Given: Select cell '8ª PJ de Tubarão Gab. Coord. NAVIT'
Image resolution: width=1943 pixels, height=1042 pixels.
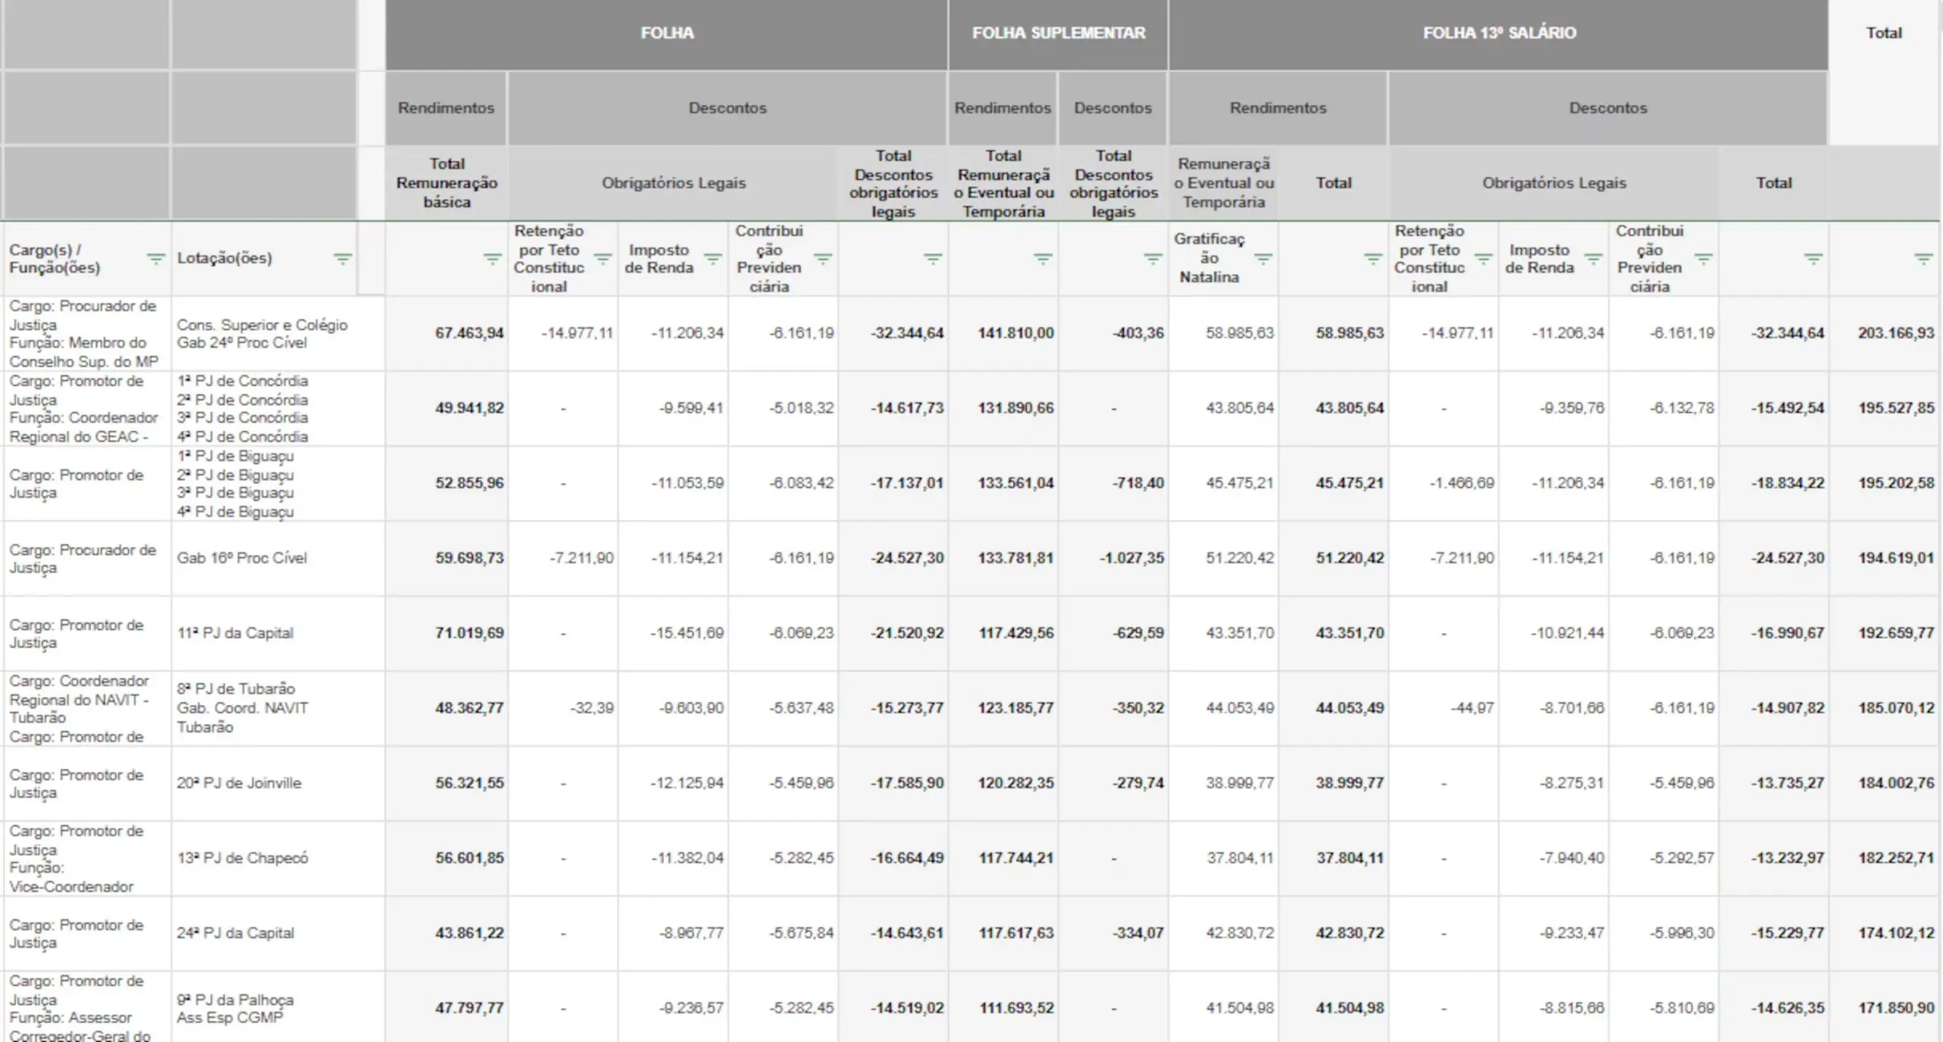Looking at the screenshot, I should click(278, 709).
